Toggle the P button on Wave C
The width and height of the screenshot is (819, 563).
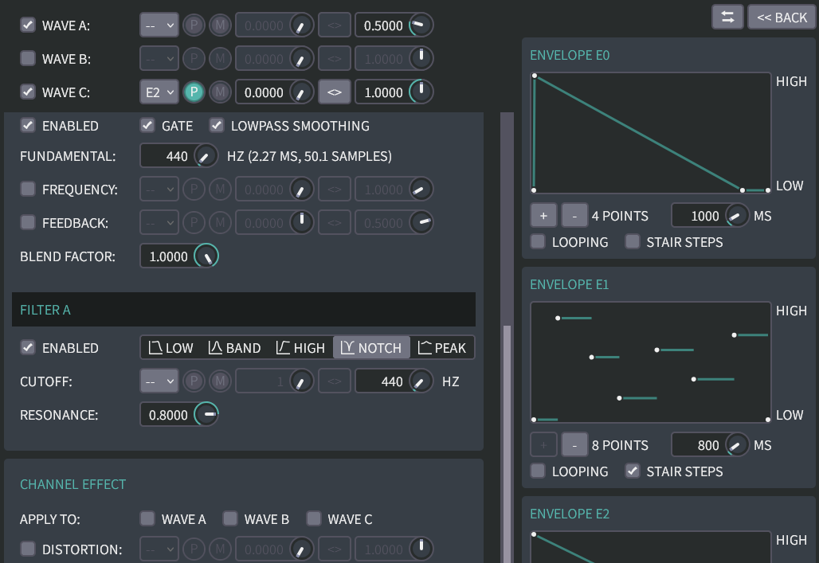click(194, 92)
